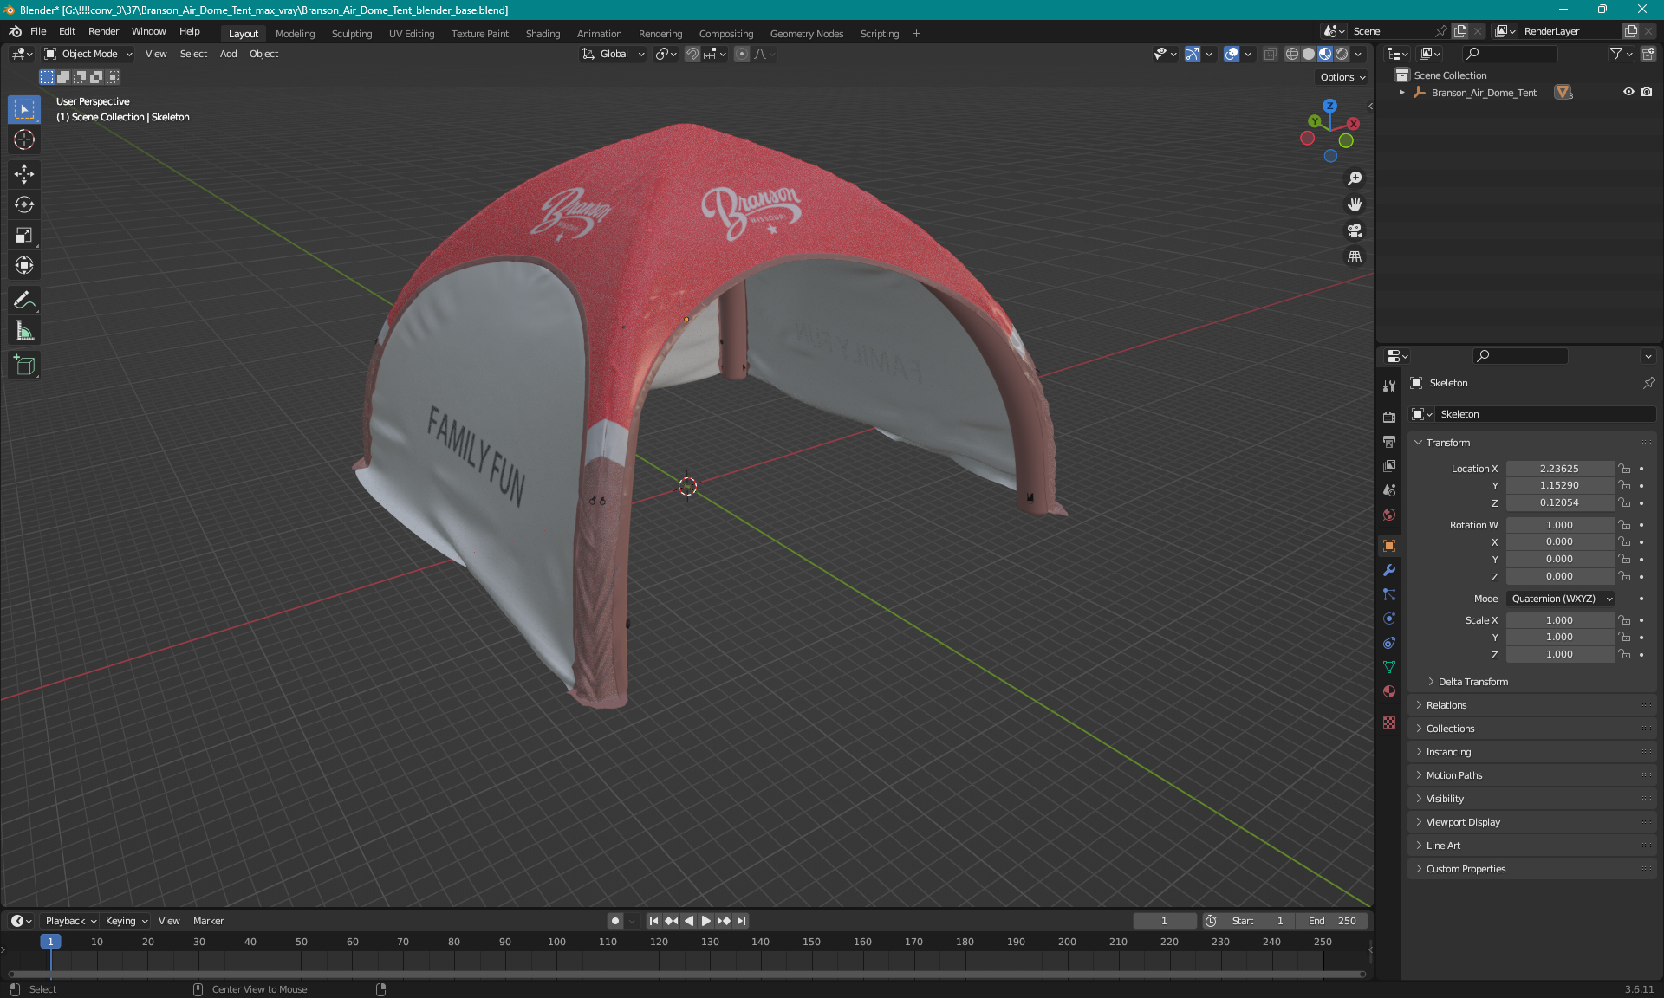1664x998 pixels.
Task: Open the Output properties tab
Action: [1389, 441]
